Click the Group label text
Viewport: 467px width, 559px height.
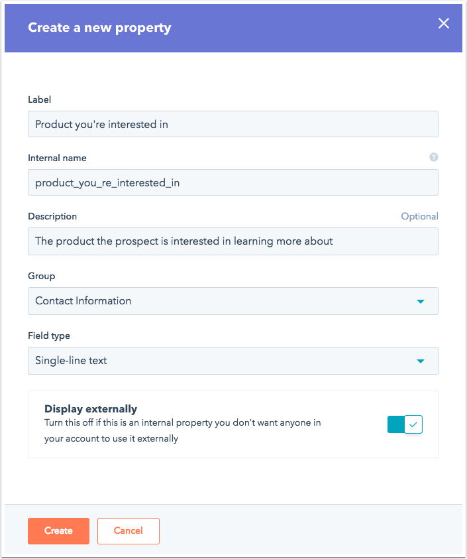tap(41, 277)
